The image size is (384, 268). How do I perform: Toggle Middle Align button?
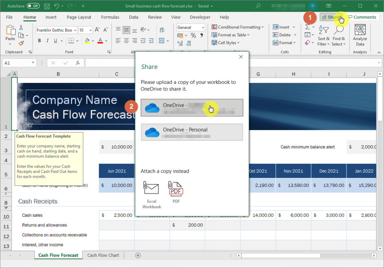click(126, 30)
